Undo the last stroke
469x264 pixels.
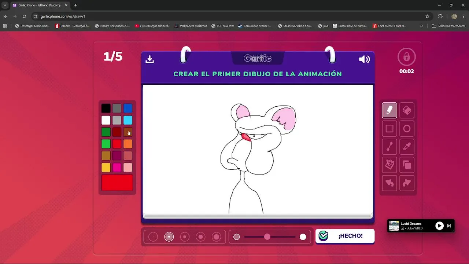click(x=389, y=183)
